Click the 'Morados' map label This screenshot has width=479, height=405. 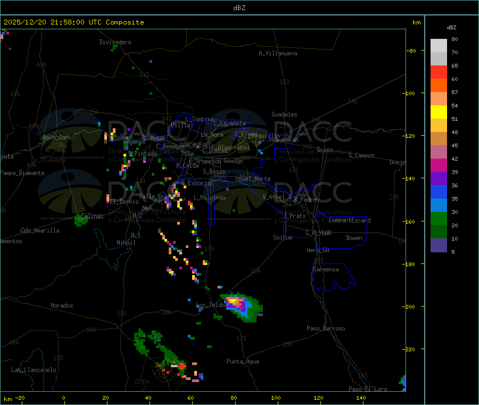click(62, 305)
